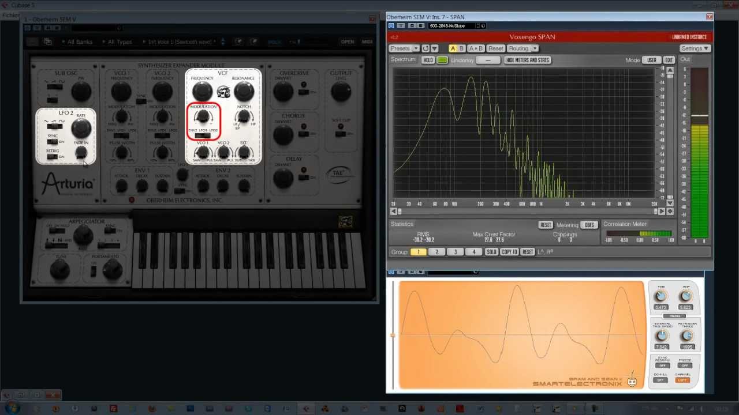
Task: Toggle the LFO 2 Sync switch
Action: point(53,142)
